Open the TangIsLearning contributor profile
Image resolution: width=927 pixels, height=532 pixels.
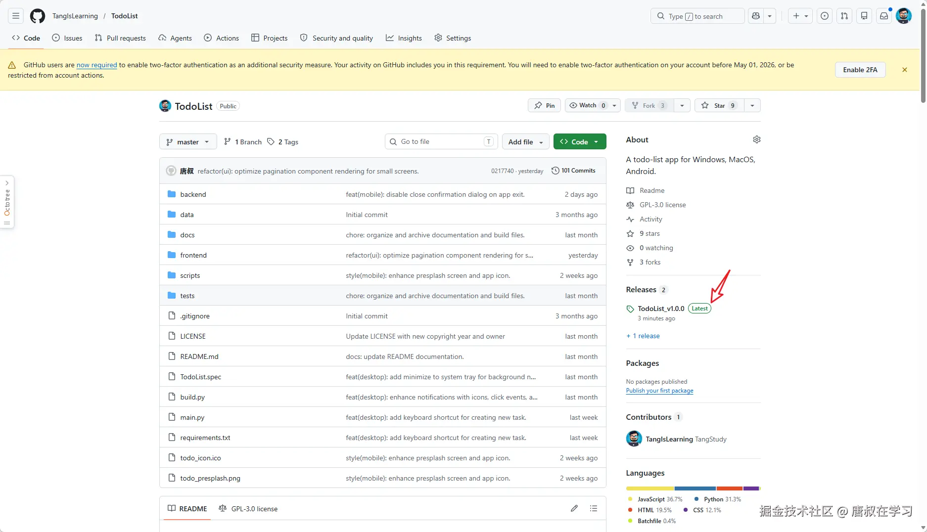pyautogui.click(x=669, y=439)
